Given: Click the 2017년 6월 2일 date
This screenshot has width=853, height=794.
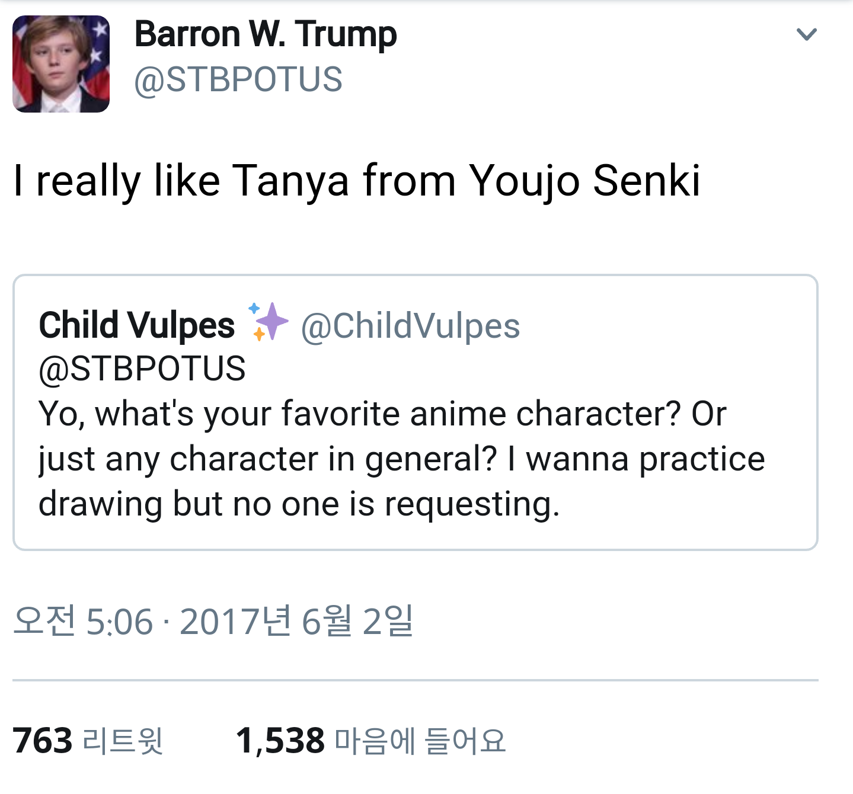Looking at the screenshot, I should point(296,622).
